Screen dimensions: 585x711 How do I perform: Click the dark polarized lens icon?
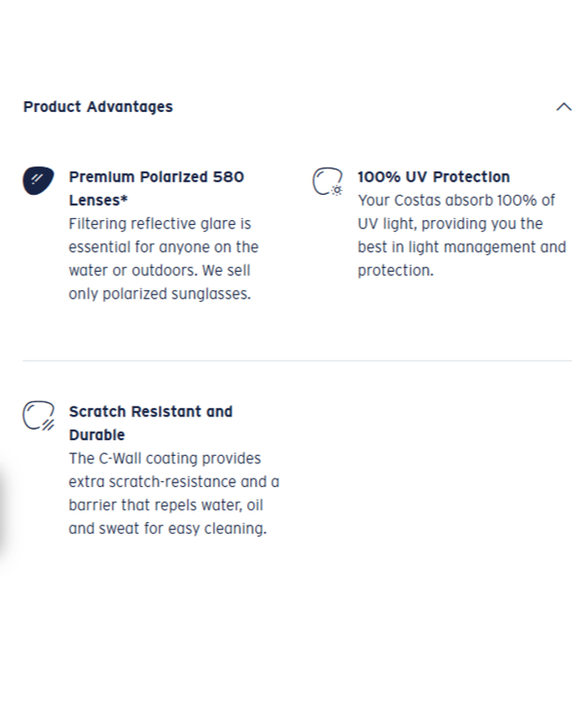pos(38,180)
